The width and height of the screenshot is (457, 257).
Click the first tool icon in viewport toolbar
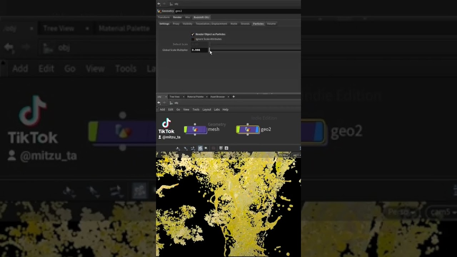click(178, 148)
